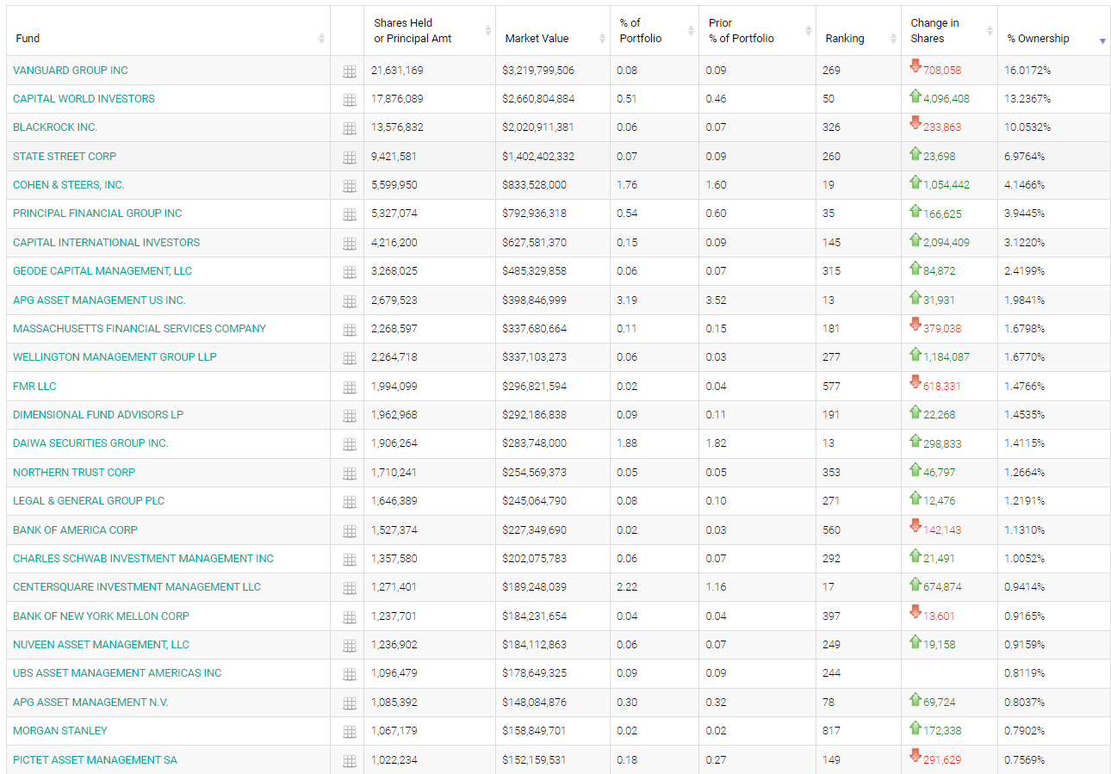Select the ranking value 577
Screen dimensions: 1111x774
tap(831, 386)
